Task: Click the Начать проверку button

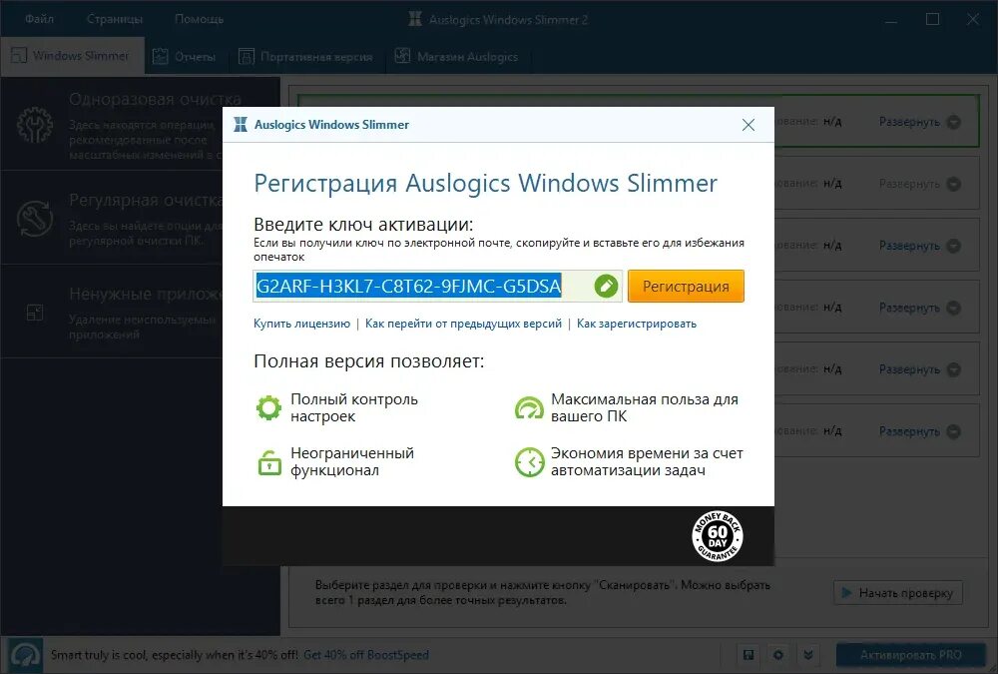Action: pyautogui.click(x=898, y=593)
